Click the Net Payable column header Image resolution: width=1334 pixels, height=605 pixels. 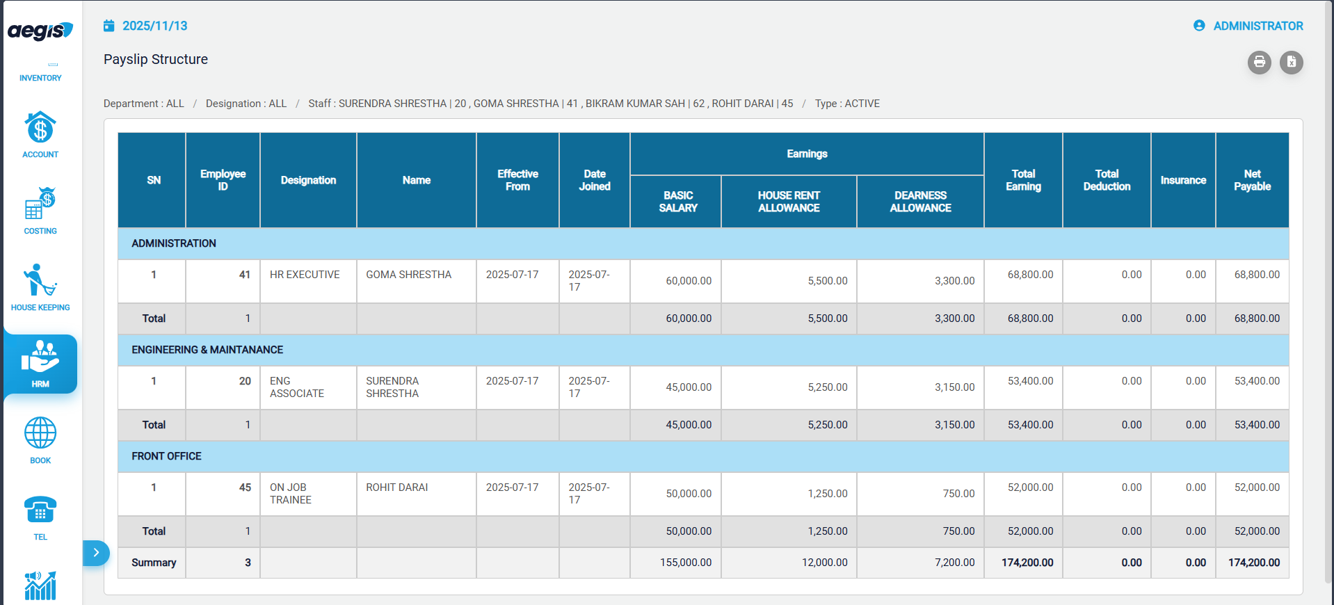[x=1252, y=180]
